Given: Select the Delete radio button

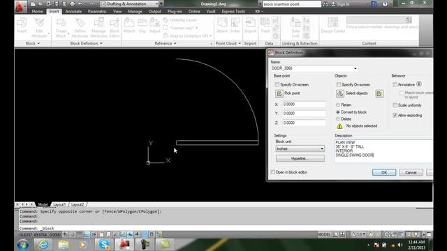Looking at the screenshot, I should coord(338,119).
